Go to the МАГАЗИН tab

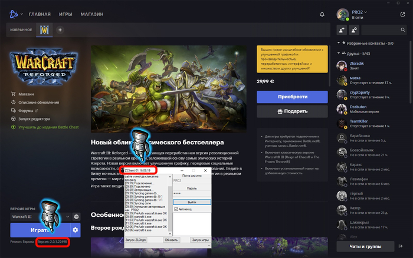click(x=92, y=14)
